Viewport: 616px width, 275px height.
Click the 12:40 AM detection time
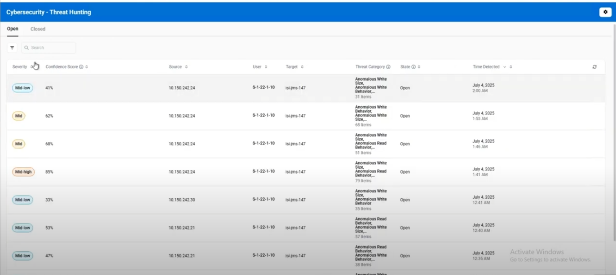click(x=481, y=231)
